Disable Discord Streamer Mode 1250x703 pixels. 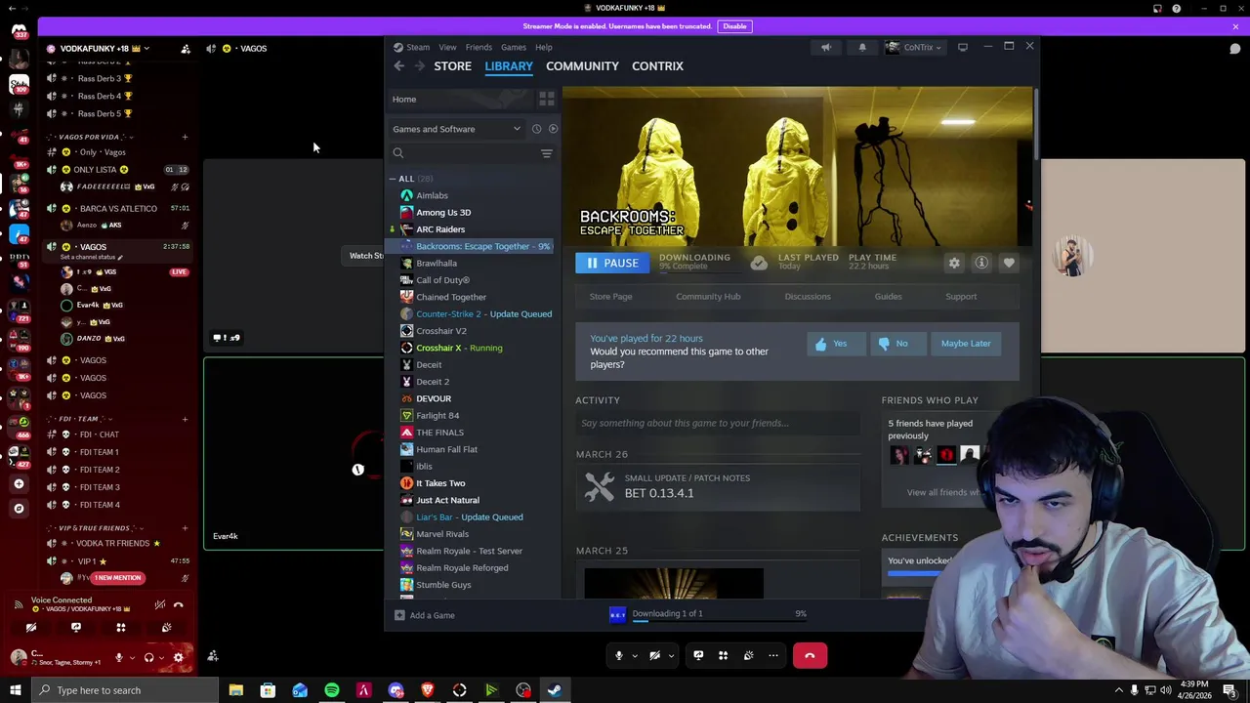click(734, 26)
